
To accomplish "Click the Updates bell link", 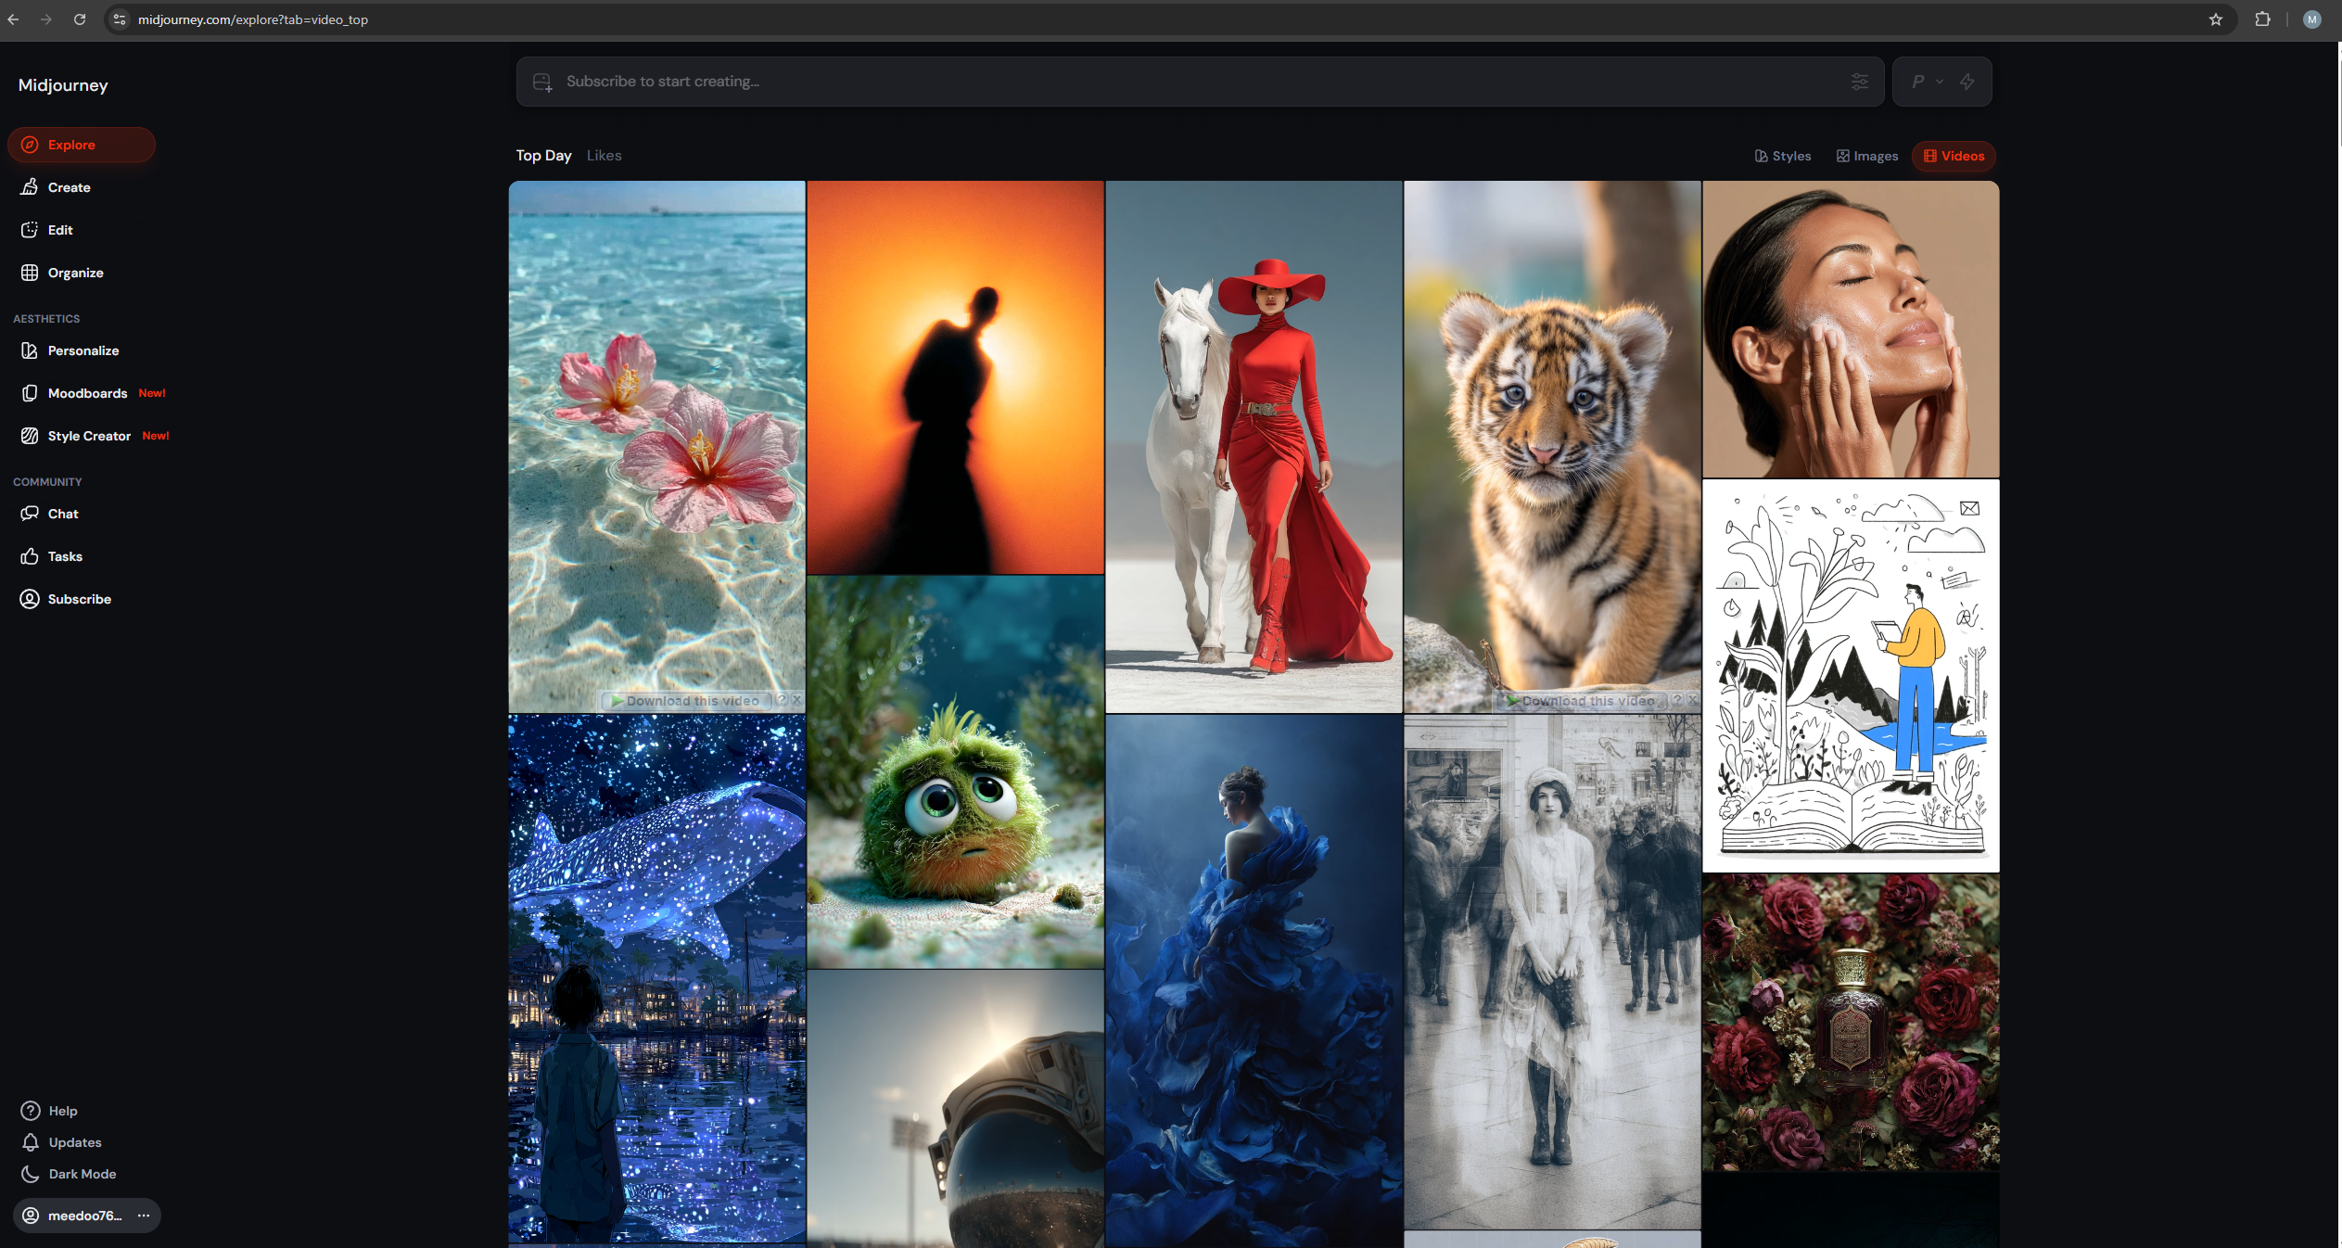I will [74, 1142].
